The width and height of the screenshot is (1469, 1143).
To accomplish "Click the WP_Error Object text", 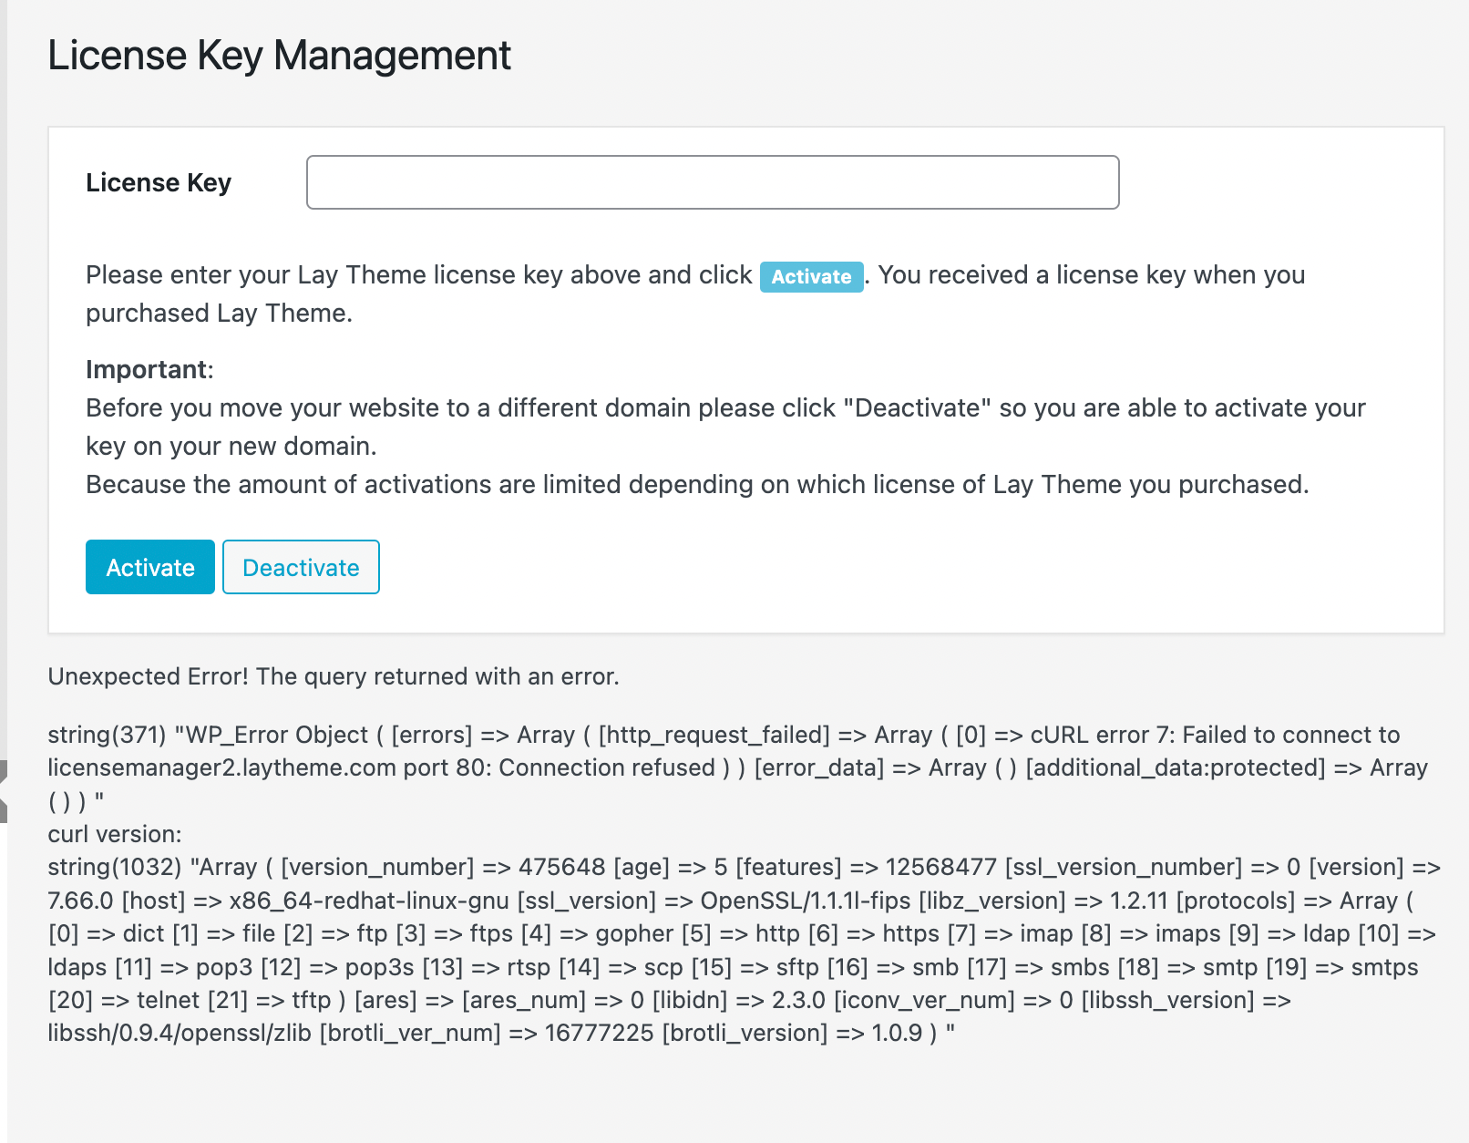I will 277,735.
